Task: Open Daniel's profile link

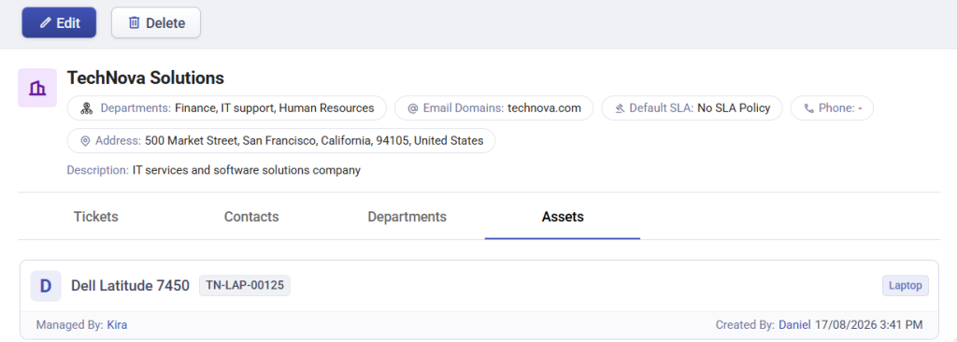Action: (794, 324)
